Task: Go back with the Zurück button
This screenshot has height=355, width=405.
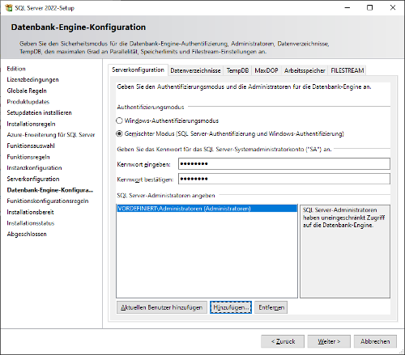Action: 283,341
